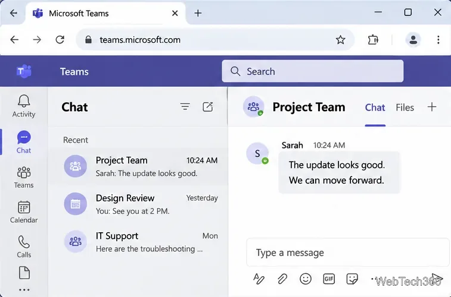Open the IT Support chat
Screen dimensions: 451x297
[x=138, y=242]
